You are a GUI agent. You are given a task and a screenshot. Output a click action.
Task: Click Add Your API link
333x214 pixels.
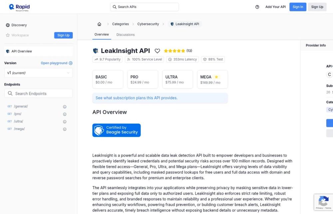[x=275, y=7]
